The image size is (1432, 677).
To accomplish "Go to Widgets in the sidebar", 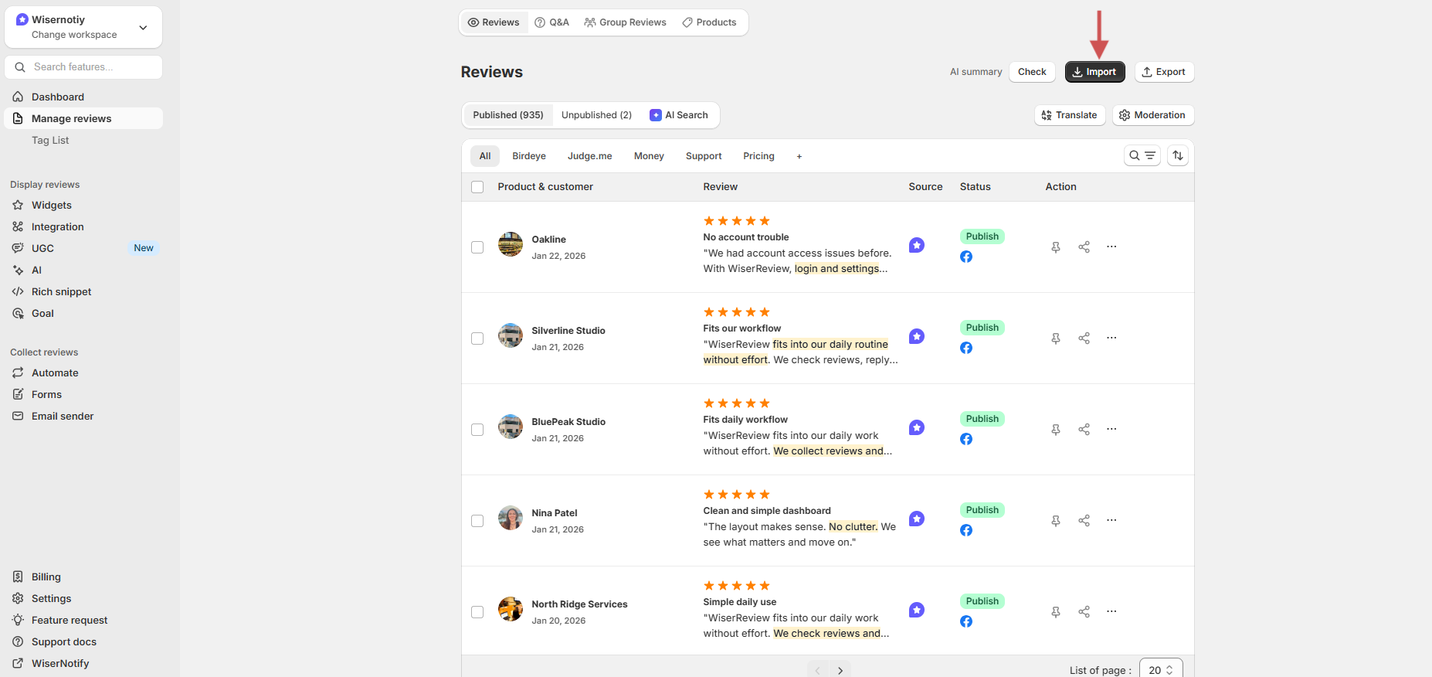I will [83, 205].
